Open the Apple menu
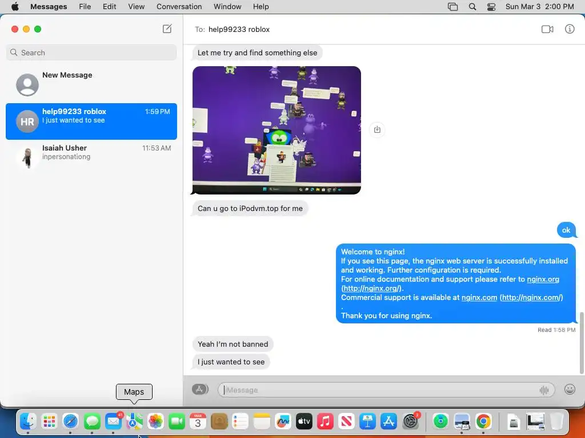This screenshot has width=585, height=438. pos(15,7)
